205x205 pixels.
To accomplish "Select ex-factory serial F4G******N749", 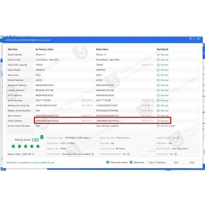I will pyautogui.click(x=43, y=100).
